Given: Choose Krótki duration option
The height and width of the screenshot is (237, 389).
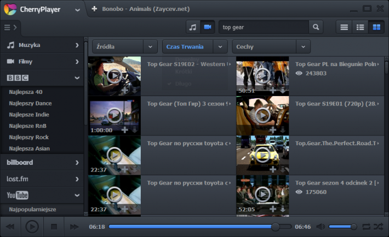Looking at the screenshot, I should (184, 72).
